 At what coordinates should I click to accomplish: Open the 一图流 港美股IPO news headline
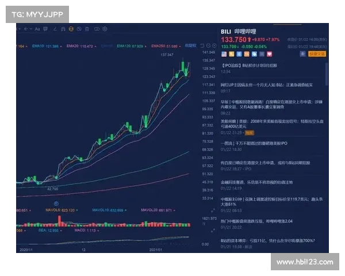(x=254, y=143)
